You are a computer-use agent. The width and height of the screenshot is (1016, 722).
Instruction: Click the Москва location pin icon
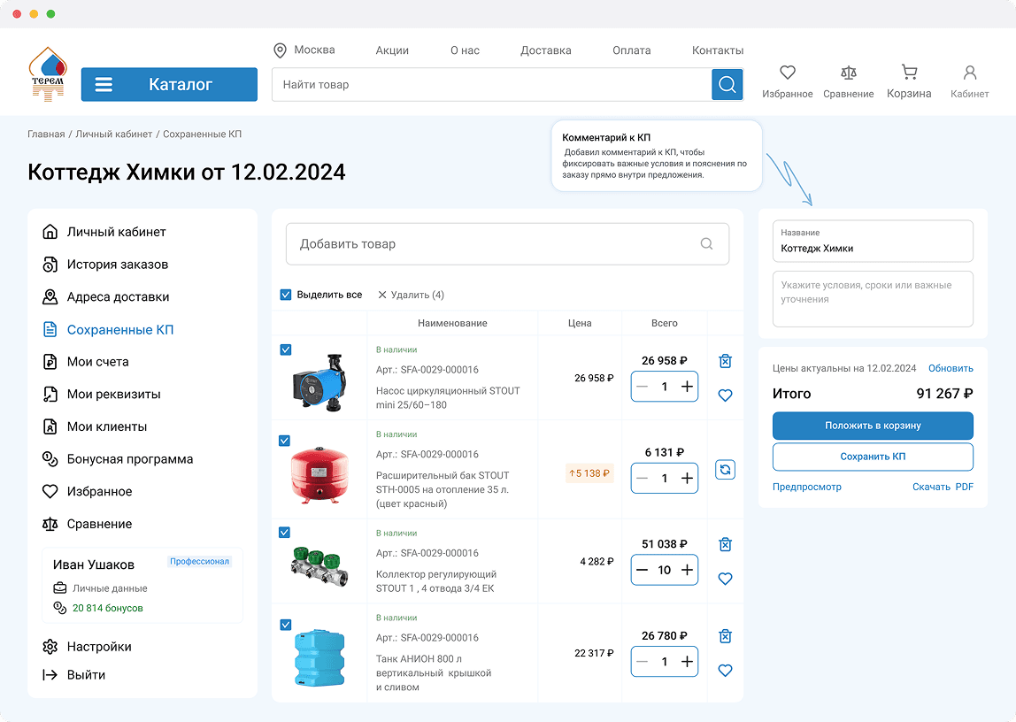coord(280,50)
